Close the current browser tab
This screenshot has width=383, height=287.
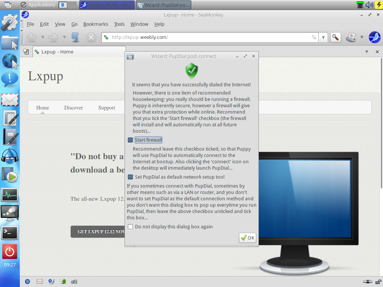click(x=377, y=52)
